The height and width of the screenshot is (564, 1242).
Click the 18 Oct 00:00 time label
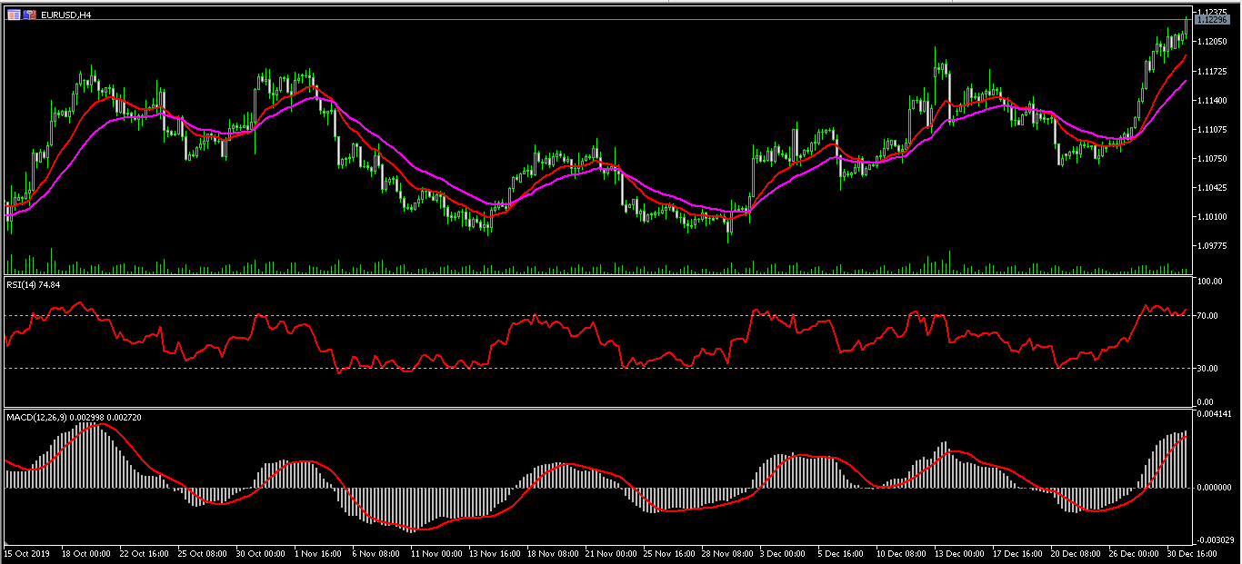(85, 552)
